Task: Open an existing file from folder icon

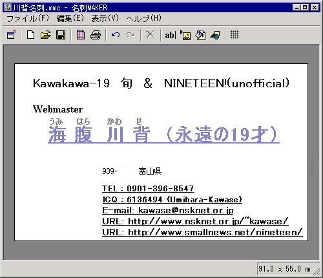Action: click(x=45, y=34)
